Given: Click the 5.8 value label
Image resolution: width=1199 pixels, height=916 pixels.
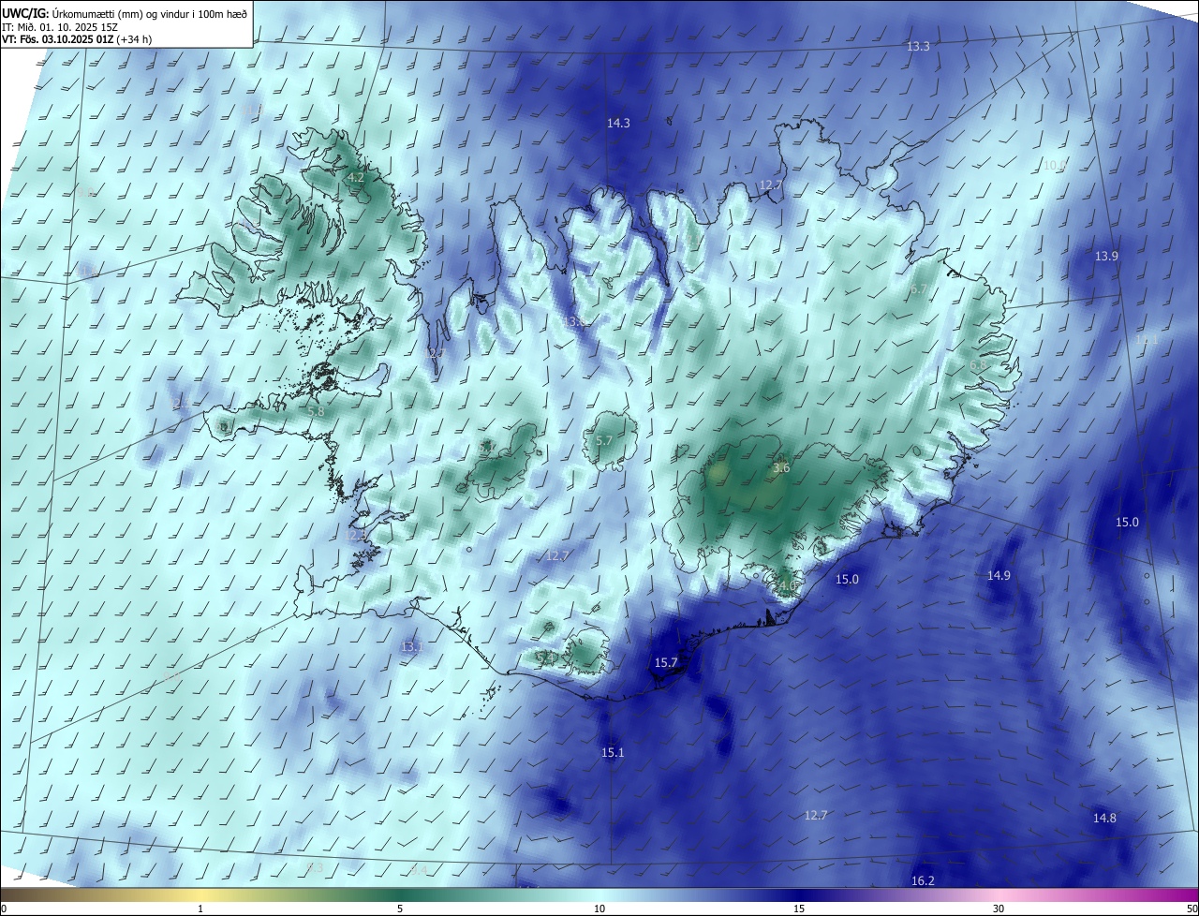Looking at the screenshot, I should tap(316, 411).
